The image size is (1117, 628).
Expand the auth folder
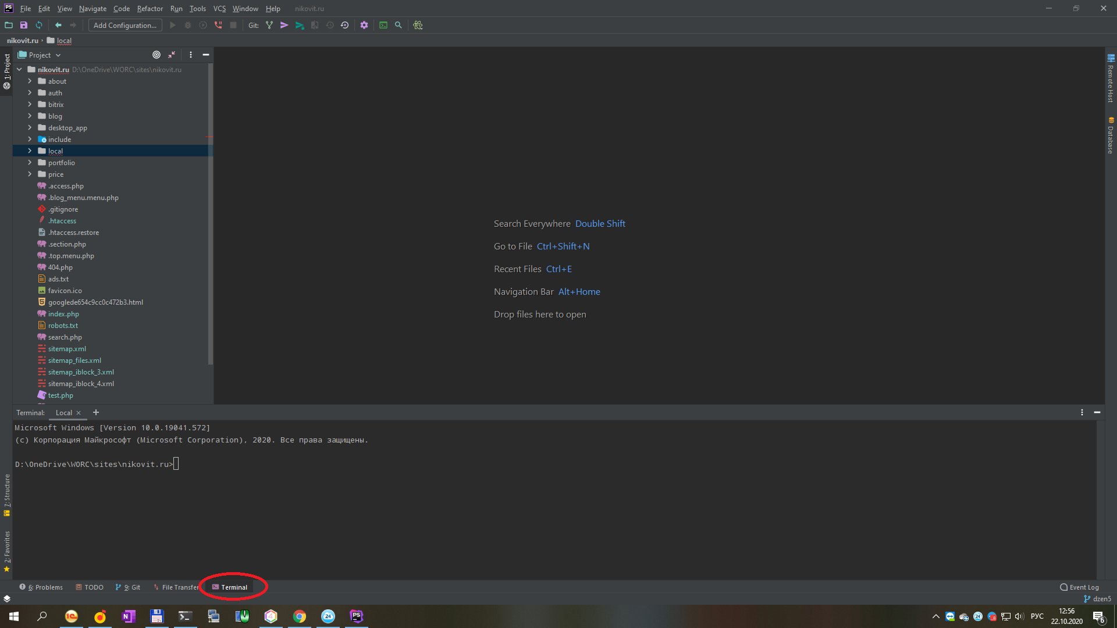[x=30, y=92]
